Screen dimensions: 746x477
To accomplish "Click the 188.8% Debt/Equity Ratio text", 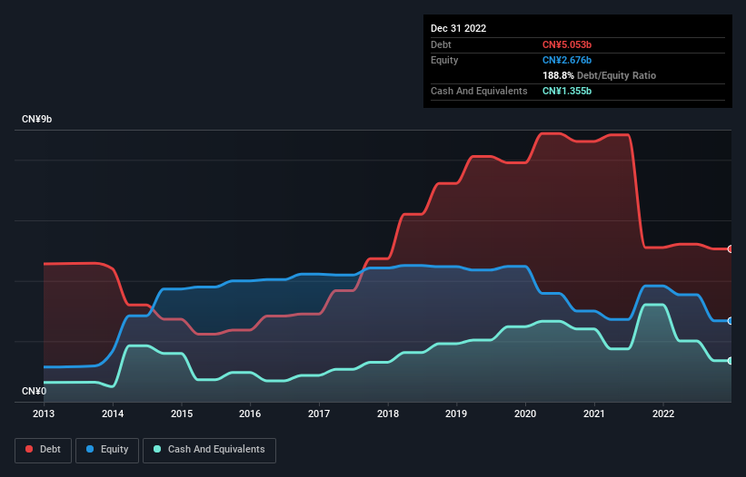I will [x=599, y=75].
